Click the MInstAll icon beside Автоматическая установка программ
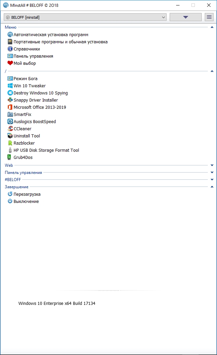217x355 pixels. coord(10,35)
